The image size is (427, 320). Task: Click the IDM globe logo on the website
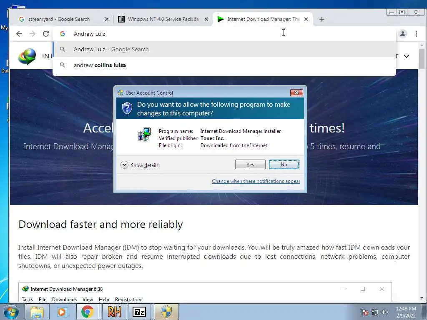(x=27, y=56)
